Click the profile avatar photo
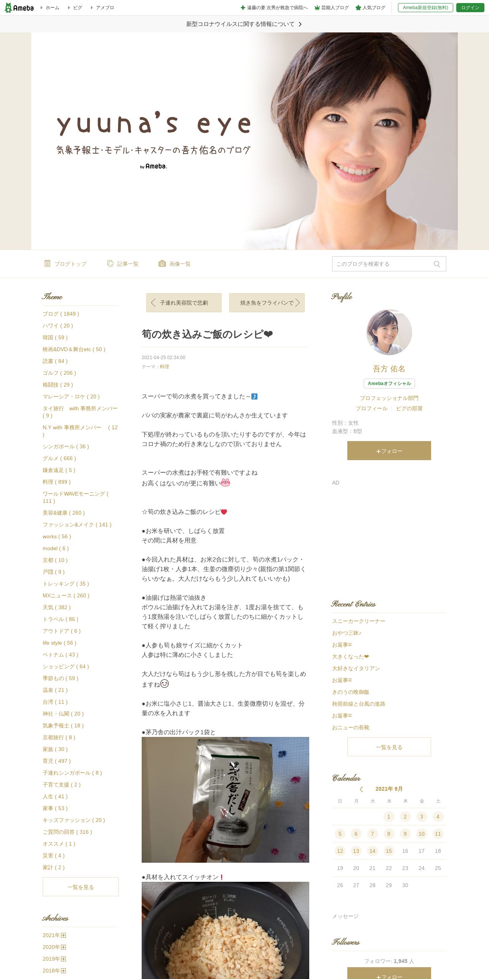This screenshot has width=489, height=979. click(x=389, y=332)
